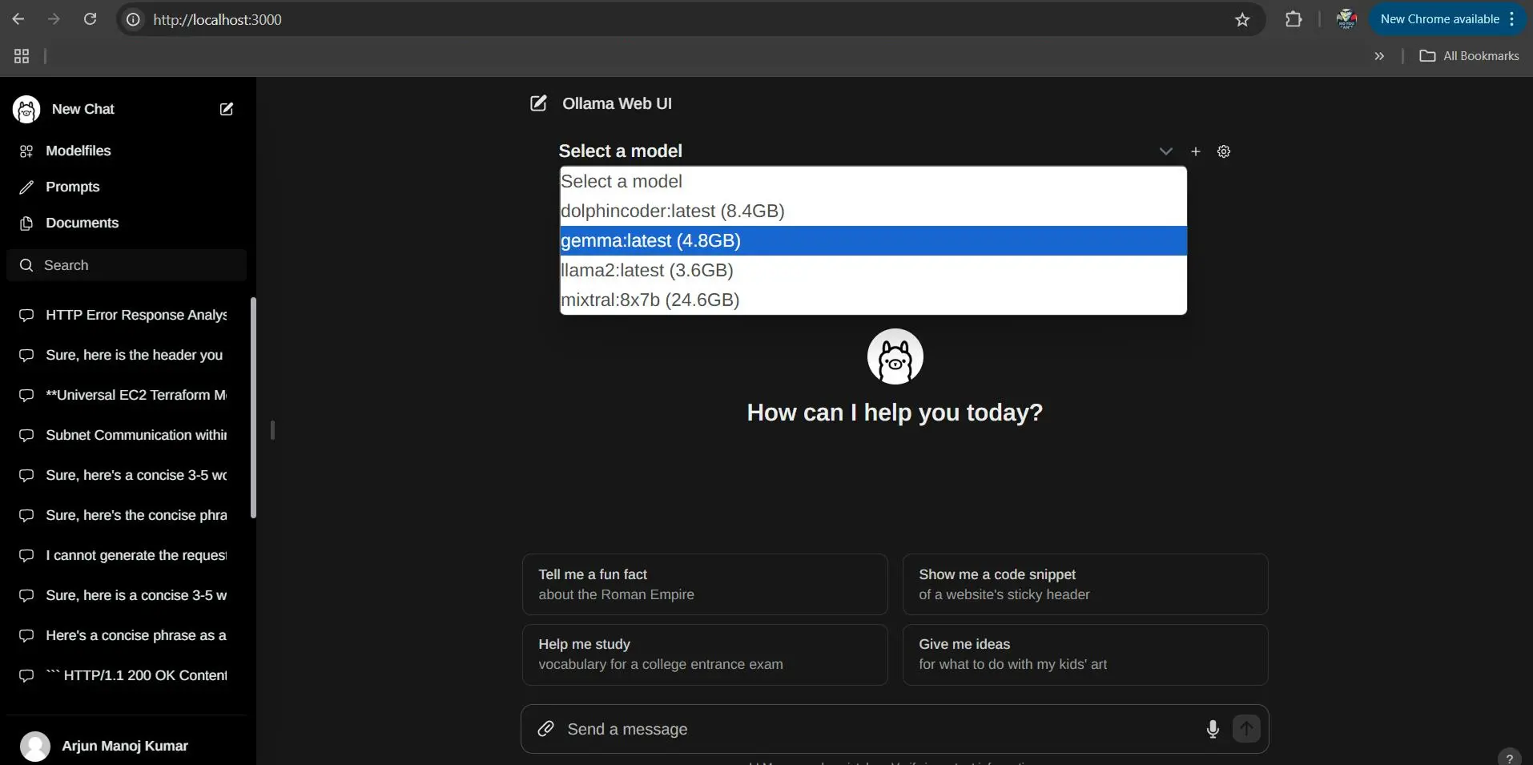The height and width of the screenshot is (765, 1533).
Task: Start a new chat with sidebar edit icon
Action: (227, 109)
